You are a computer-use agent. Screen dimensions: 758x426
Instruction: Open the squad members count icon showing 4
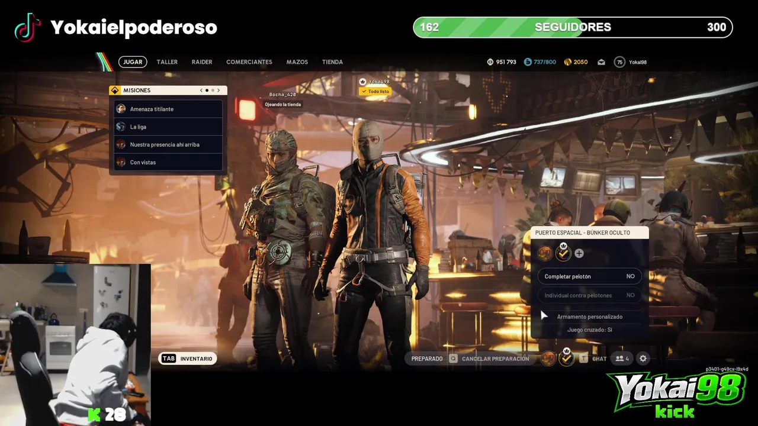622,359
